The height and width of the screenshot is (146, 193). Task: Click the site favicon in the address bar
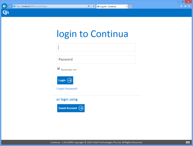tap(14, 6)
